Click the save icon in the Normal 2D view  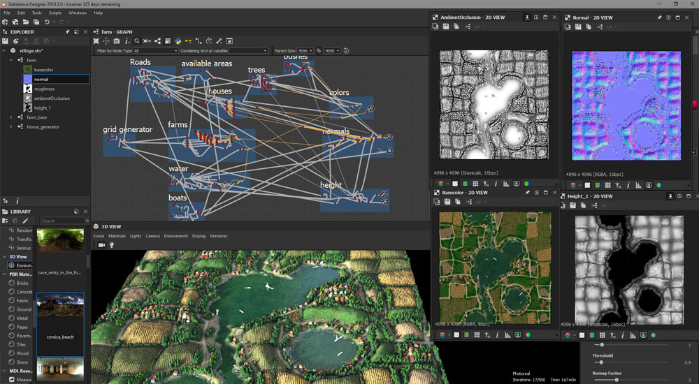click(578, 27)
